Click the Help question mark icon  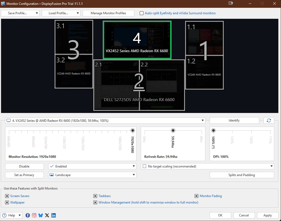point(5,215)
